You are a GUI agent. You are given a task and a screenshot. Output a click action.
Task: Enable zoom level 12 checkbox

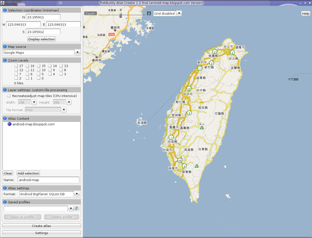[x=16, y=70]
